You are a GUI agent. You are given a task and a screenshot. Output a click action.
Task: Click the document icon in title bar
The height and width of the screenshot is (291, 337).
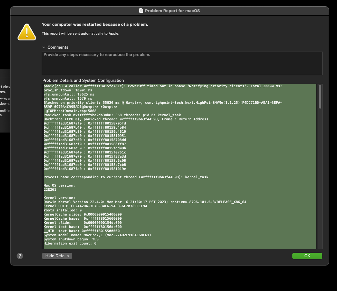point(141,11)
